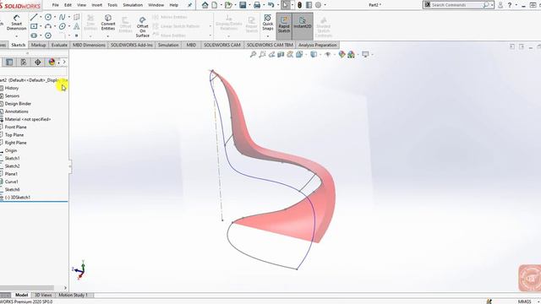
Task: Click Zoom to Fit icon
Action: pos(253,54)
